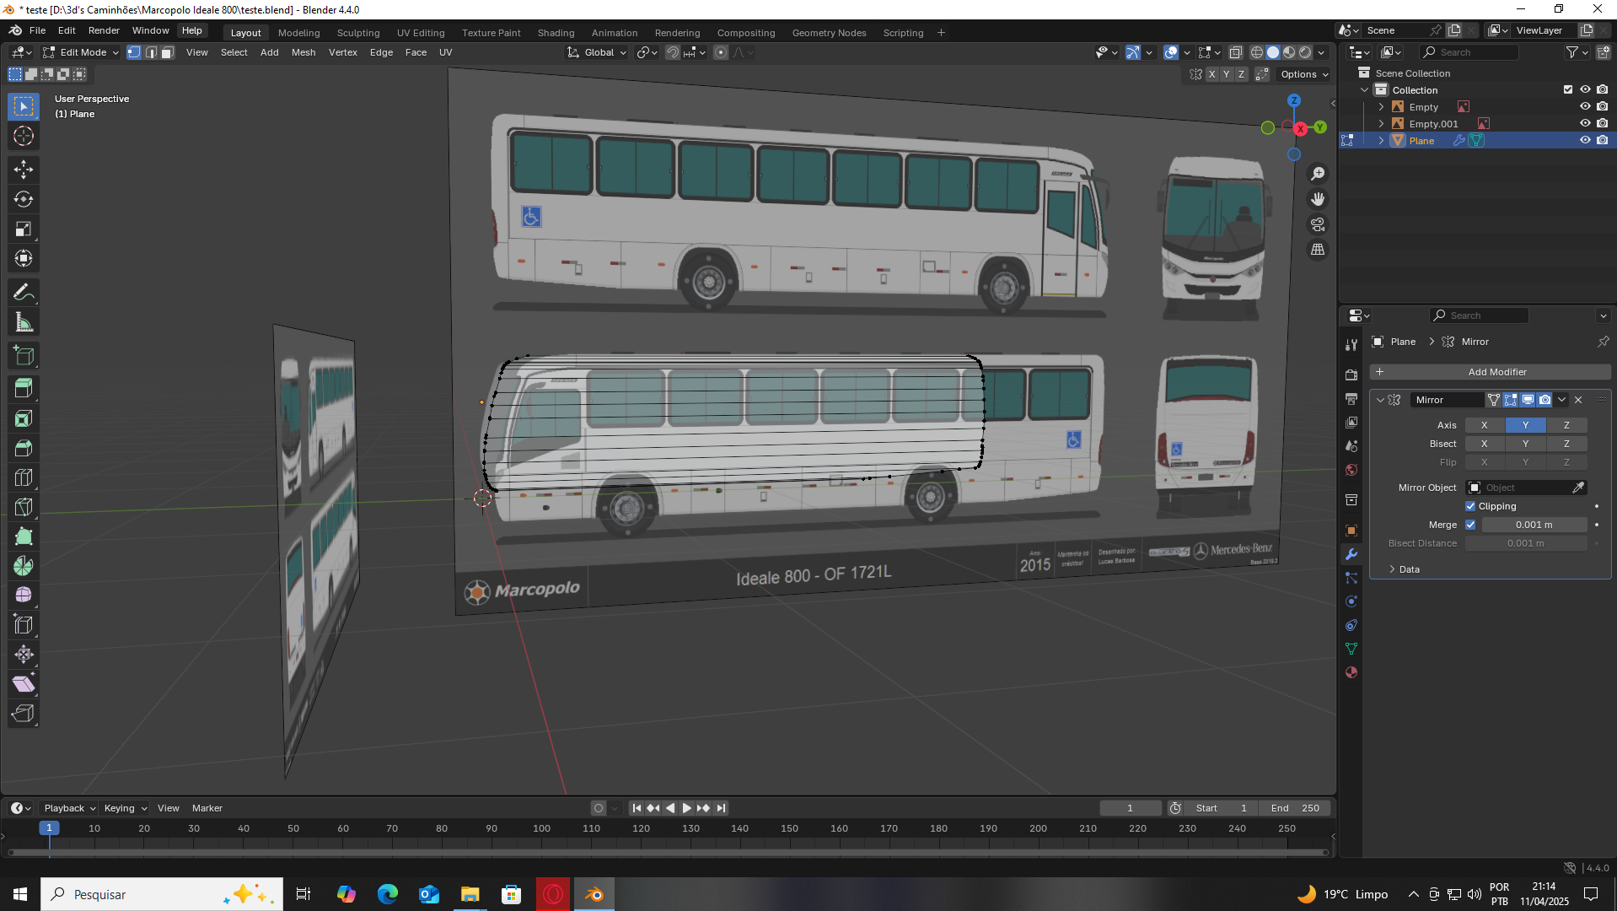Open Global transform orientation dropdown
The height and width of the screenshot is (911, 1617).
tap(597, 52)
